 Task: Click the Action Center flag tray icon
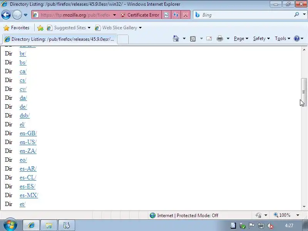251,226
